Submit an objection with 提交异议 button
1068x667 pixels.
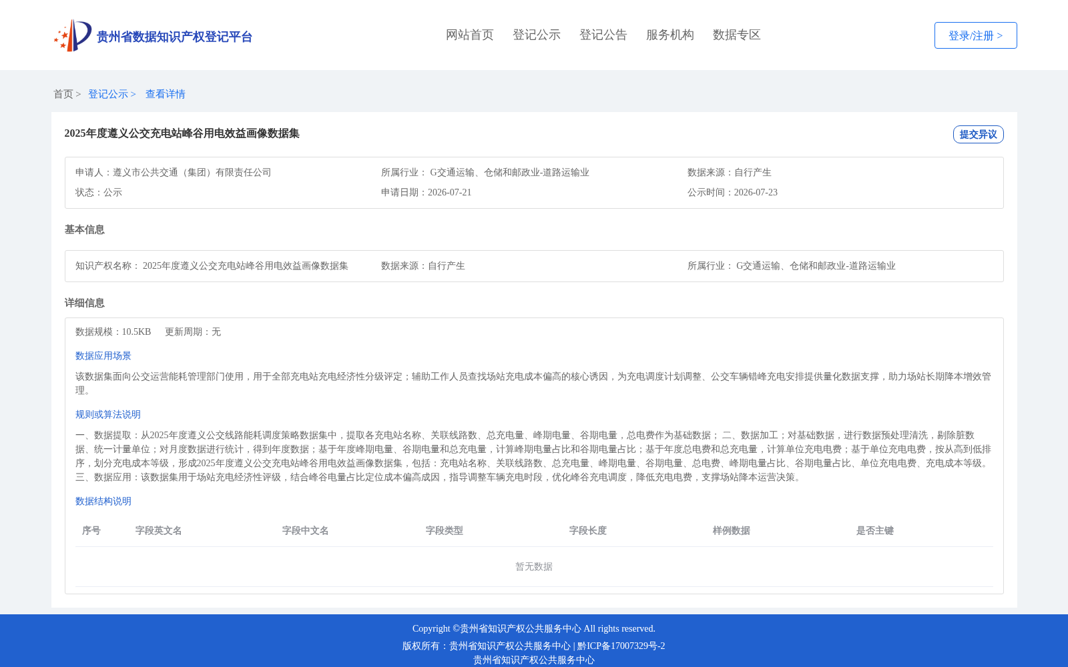point(978,134)
